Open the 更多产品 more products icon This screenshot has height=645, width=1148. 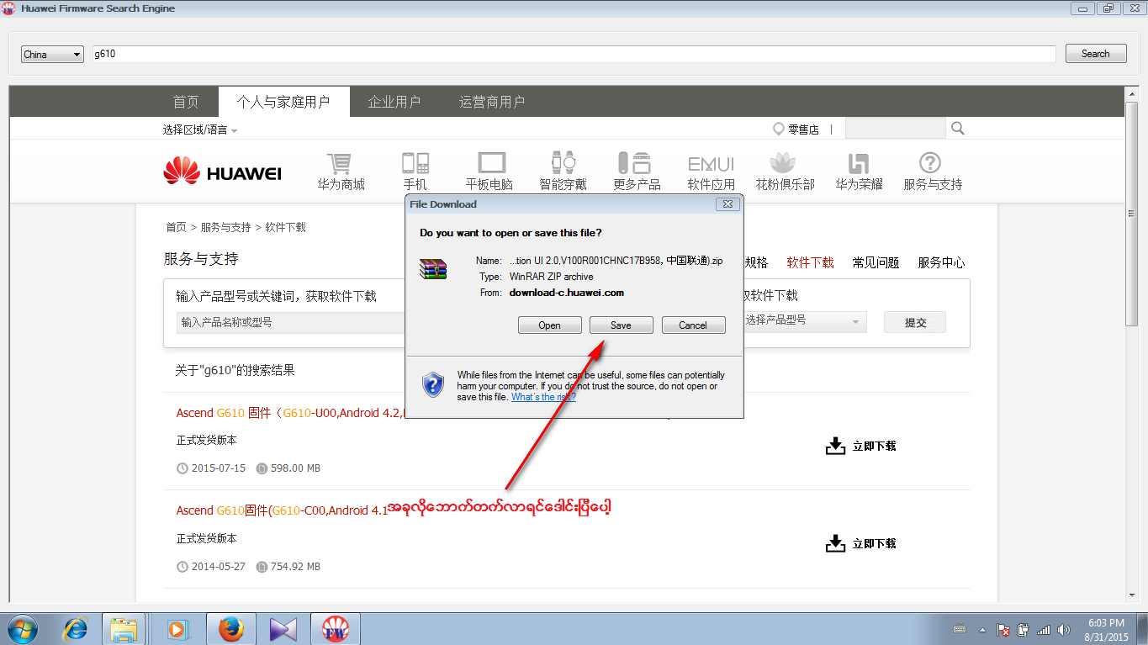[636, 162]
